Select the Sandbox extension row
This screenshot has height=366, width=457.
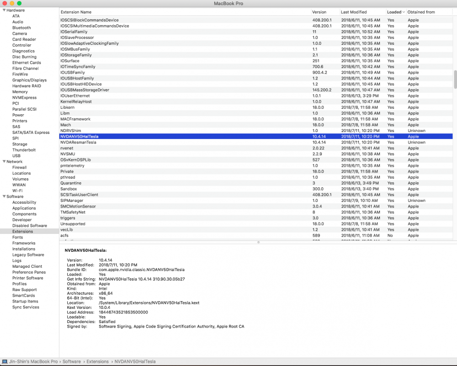256,189
